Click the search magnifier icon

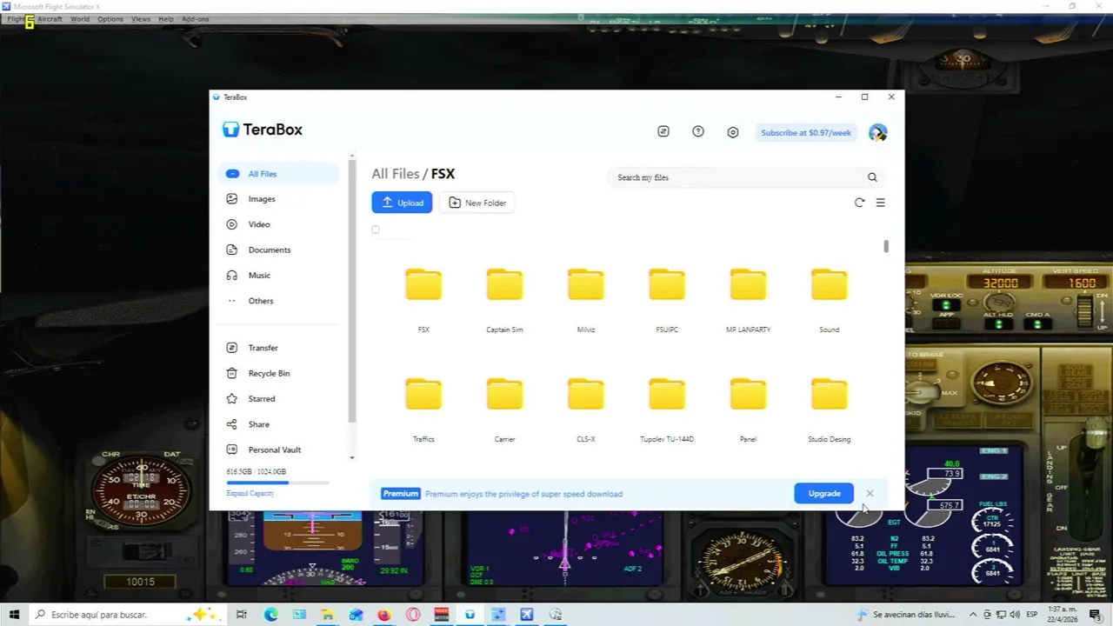(872, 177)
